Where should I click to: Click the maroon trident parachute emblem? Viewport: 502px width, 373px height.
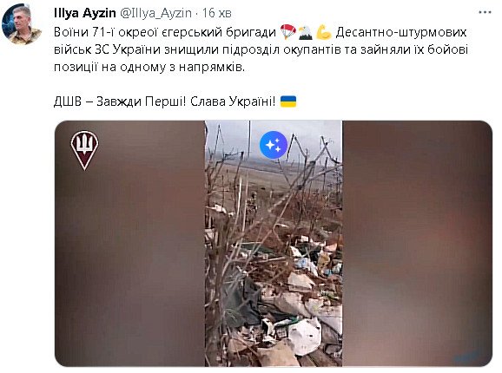click(x=84, y=149)
